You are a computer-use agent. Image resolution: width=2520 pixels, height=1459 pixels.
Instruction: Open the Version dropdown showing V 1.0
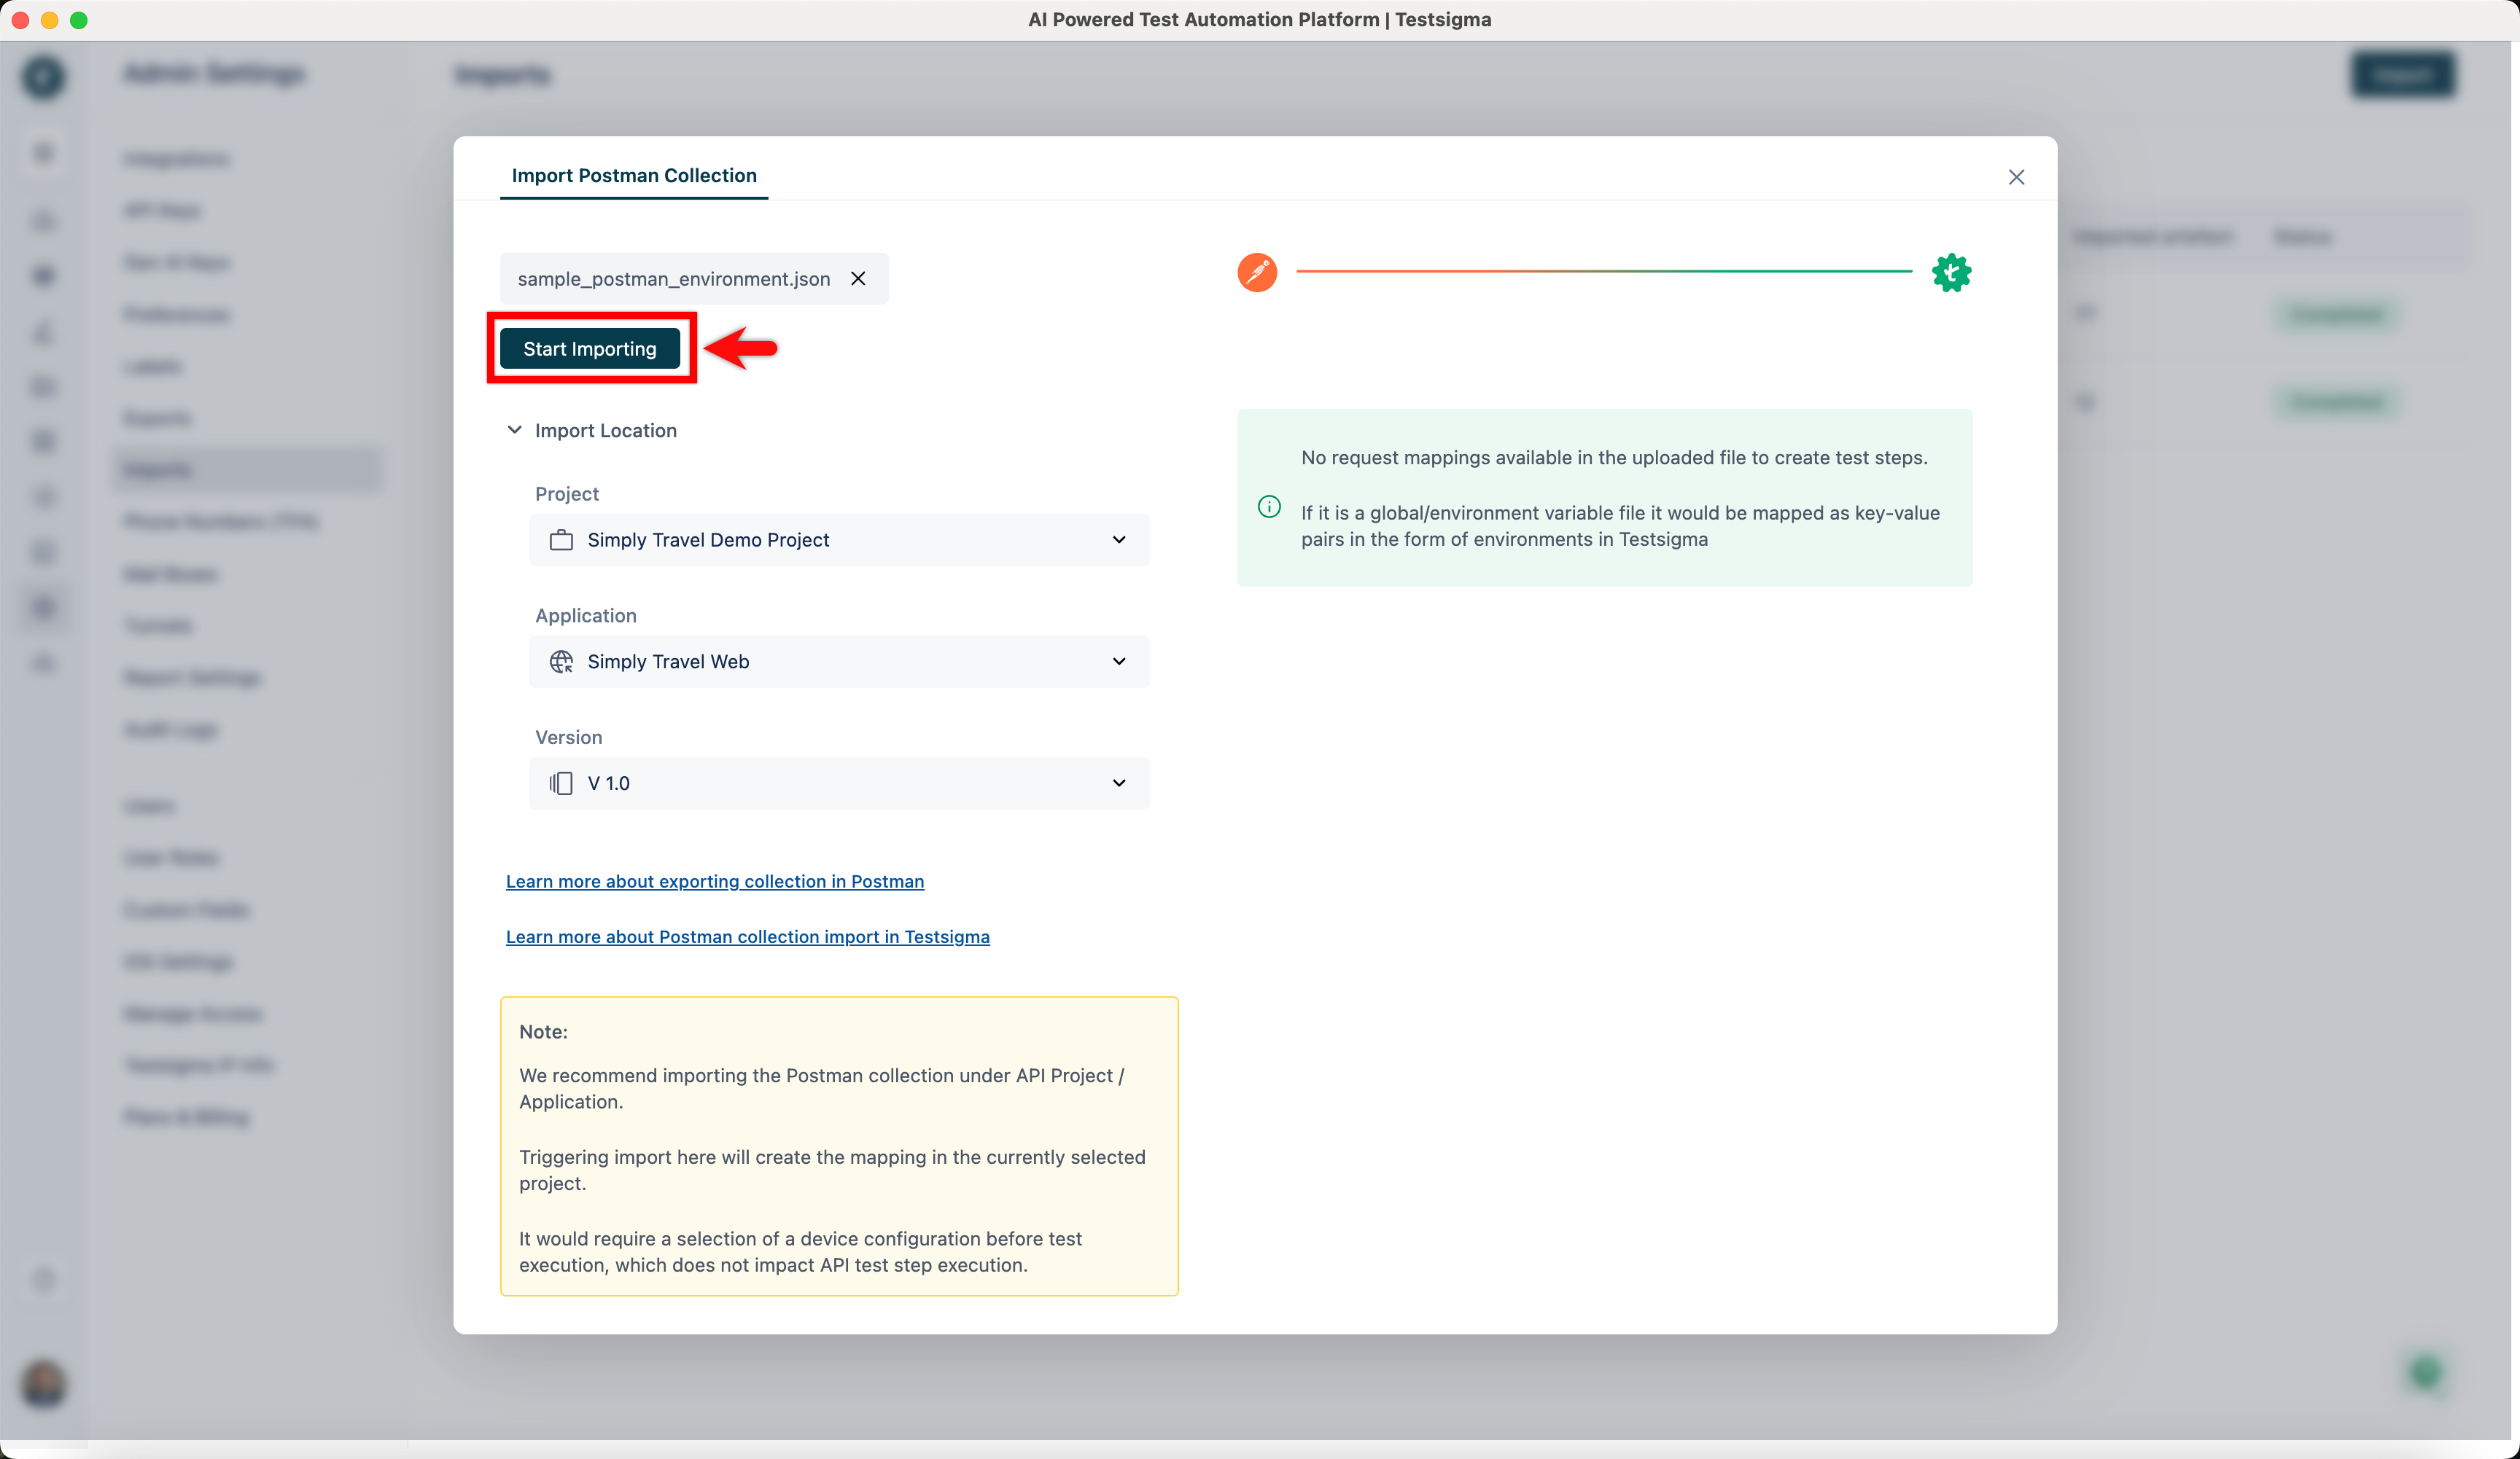click(1119, 783)
